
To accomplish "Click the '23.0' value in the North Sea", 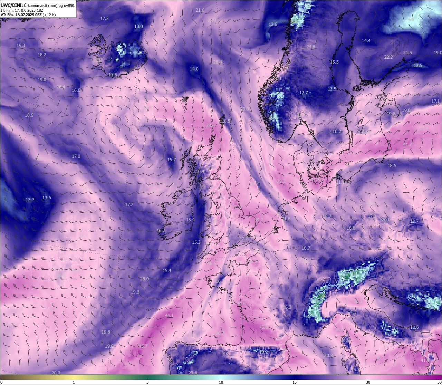I will coord(244,109).
